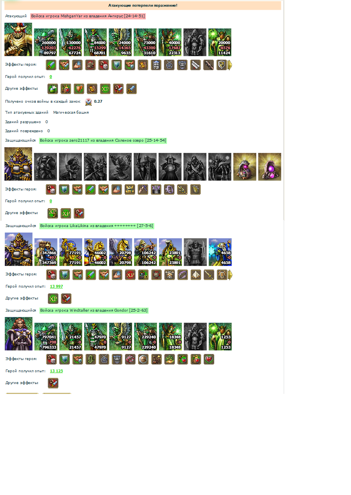This screenshot has height=495, width=351.
Task: Click the purple ring icon in LikaLikina's hero effects
Action: click(183, 275)
